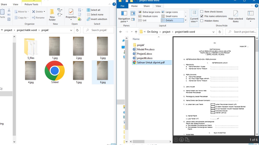Click the Paste clipboard icon
This screenshot has height=145, width=259.
click(x=2, y=12)
